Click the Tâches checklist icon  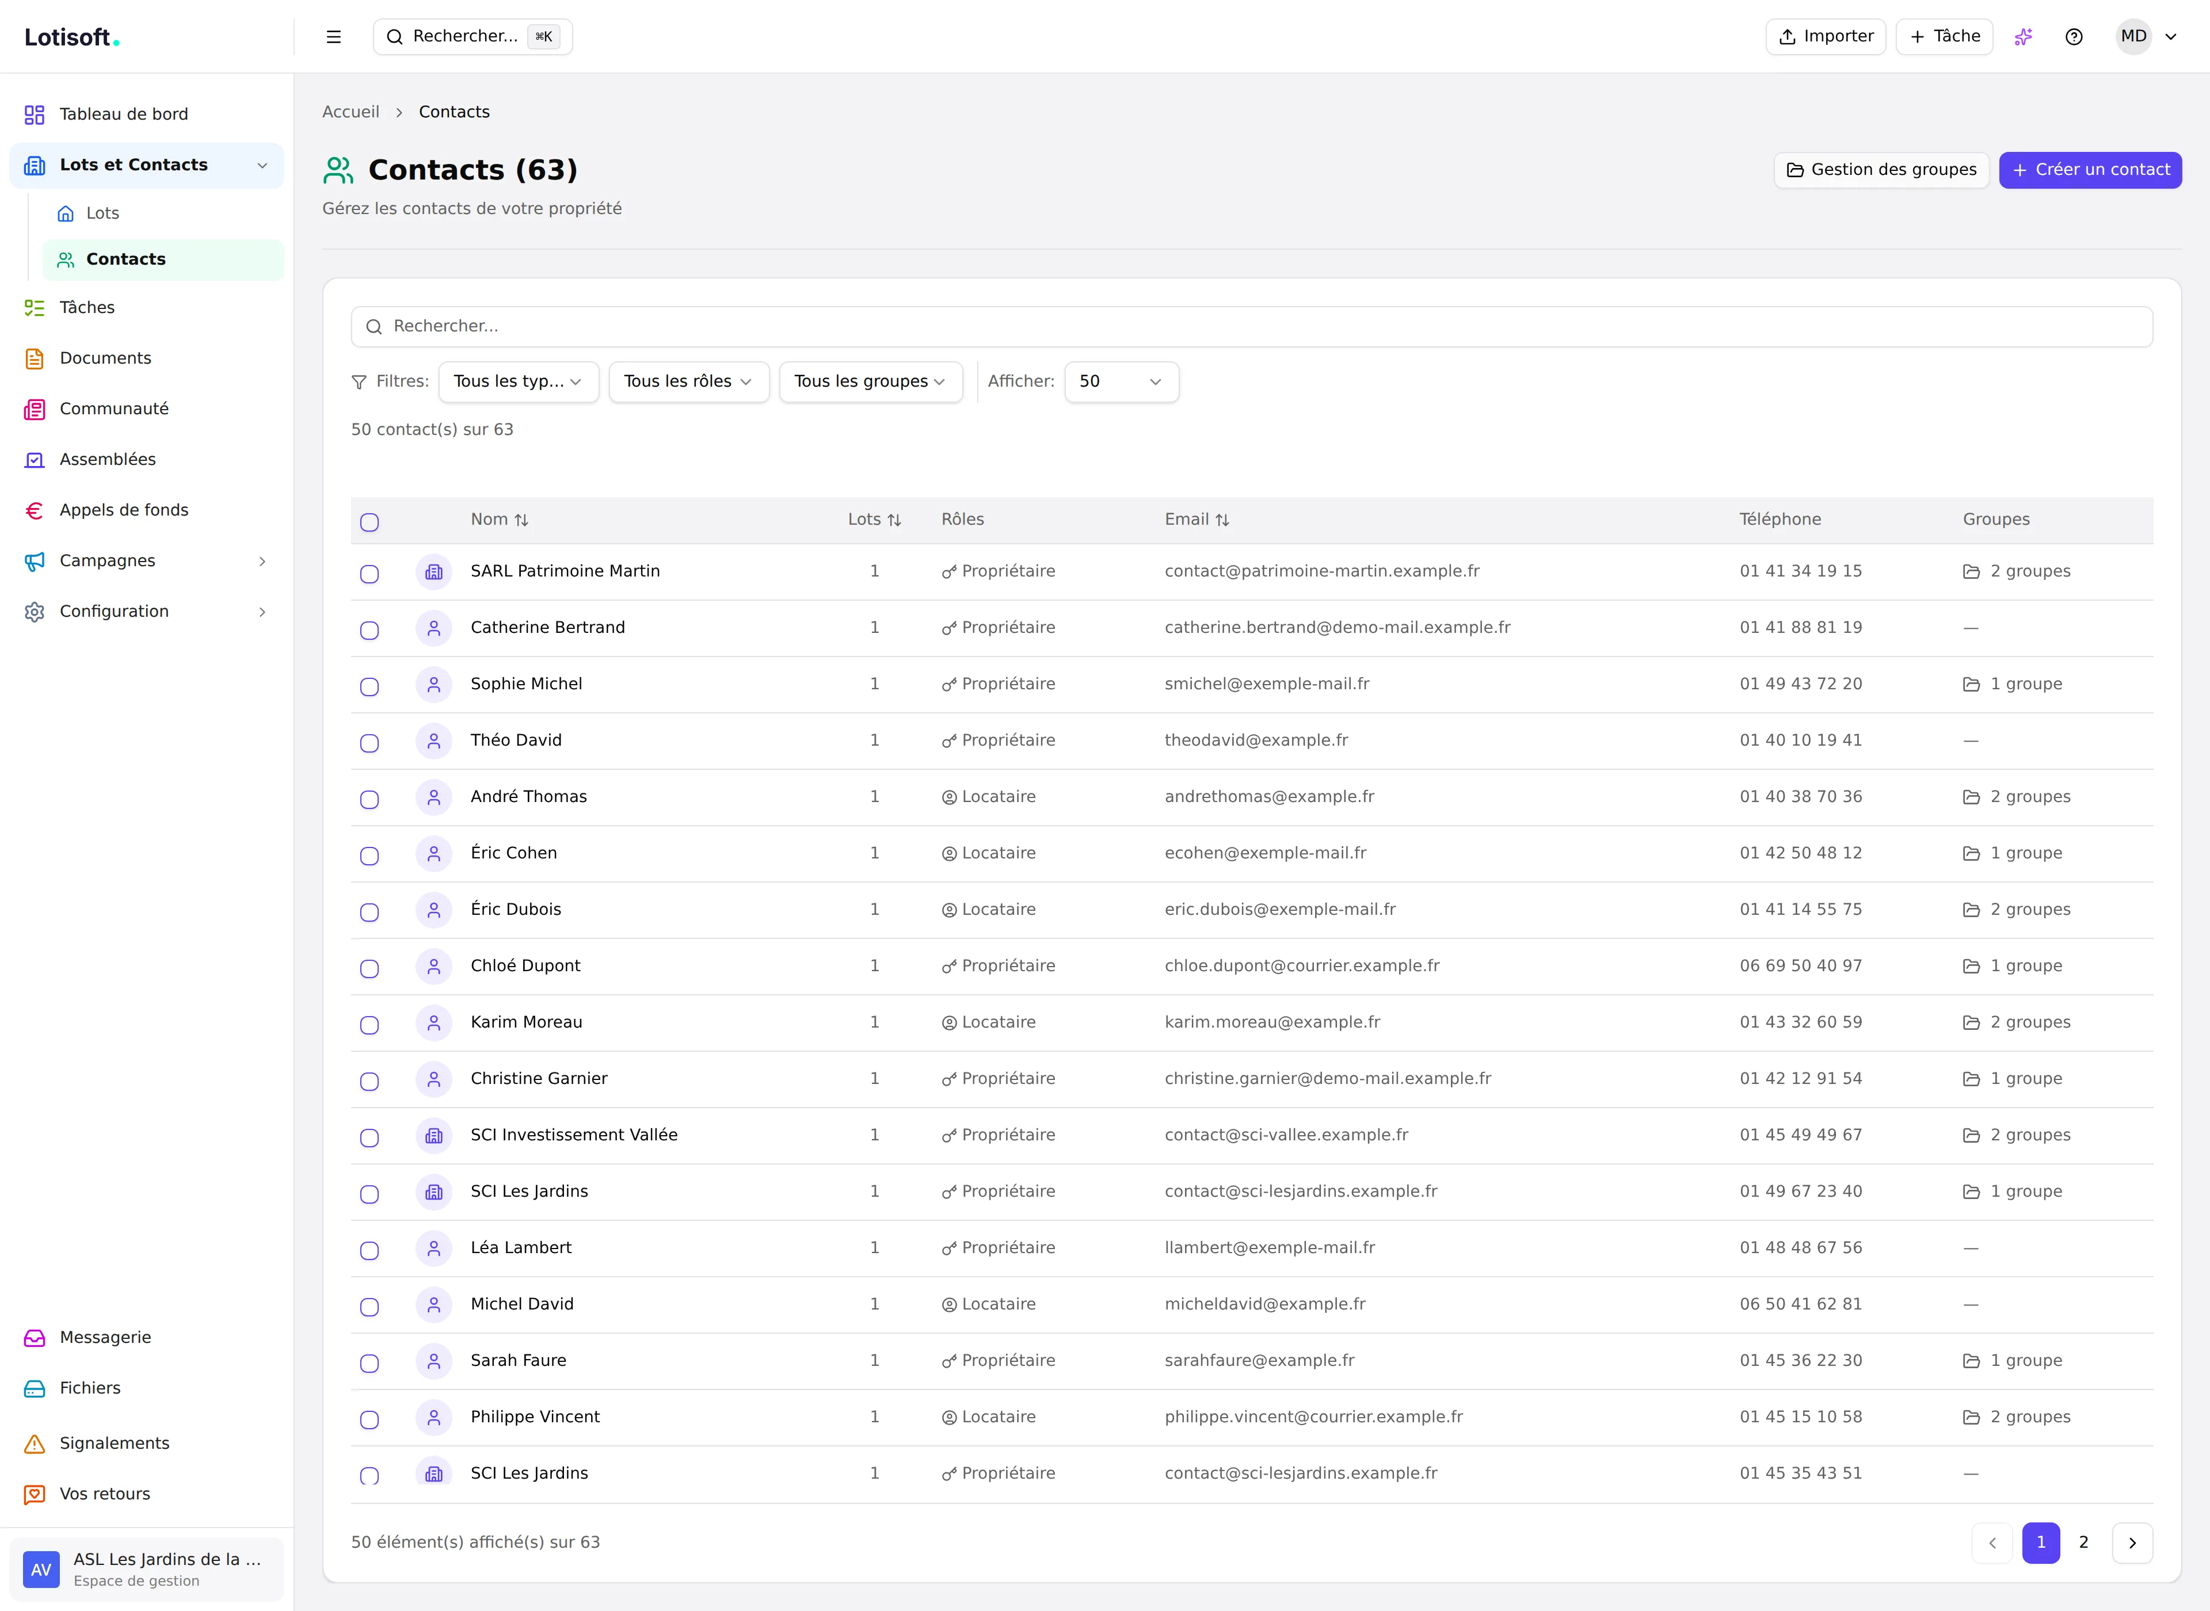(35, 308)
